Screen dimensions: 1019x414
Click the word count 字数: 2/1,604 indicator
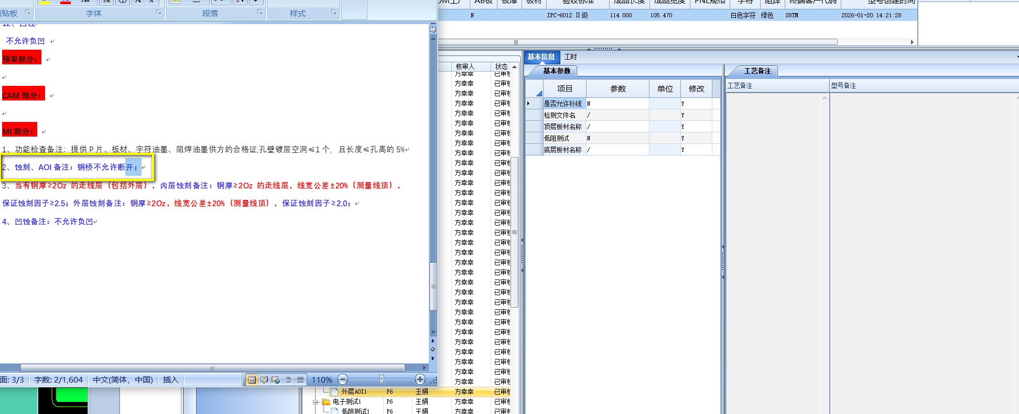(58, 380)
